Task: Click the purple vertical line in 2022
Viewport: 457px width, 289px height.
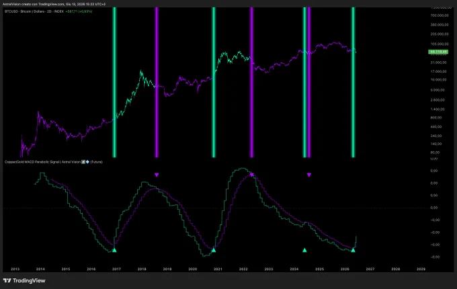Action: pyautogui.click(x=252, y=82)
